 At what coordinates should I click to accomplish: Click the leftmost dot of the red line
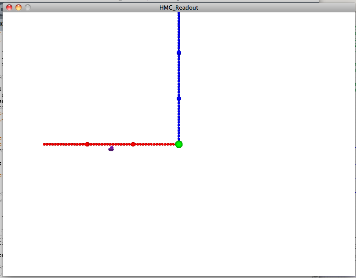coord(44,144)
